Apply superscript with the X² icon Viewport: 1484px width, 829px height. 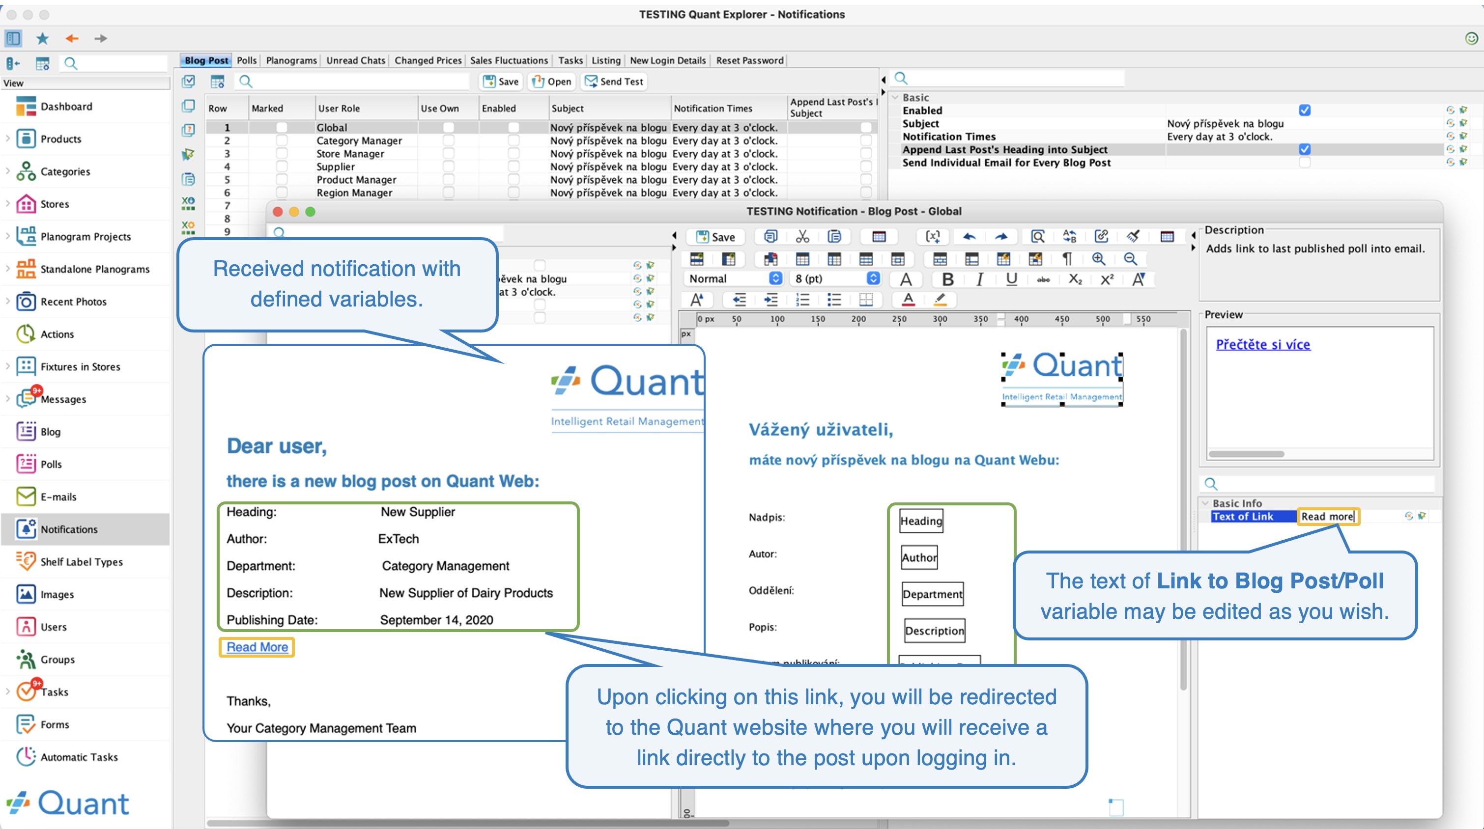(x=1107, y=279)
